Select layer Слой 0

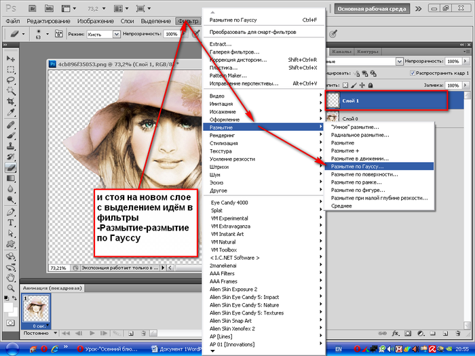395,119
